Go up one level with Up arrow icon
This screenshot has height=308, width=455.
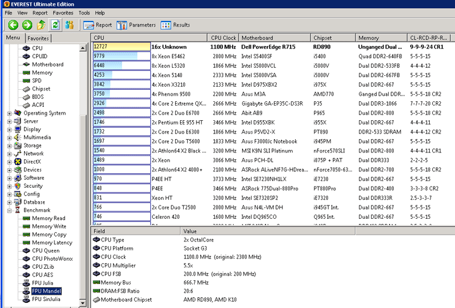[41, 25]
